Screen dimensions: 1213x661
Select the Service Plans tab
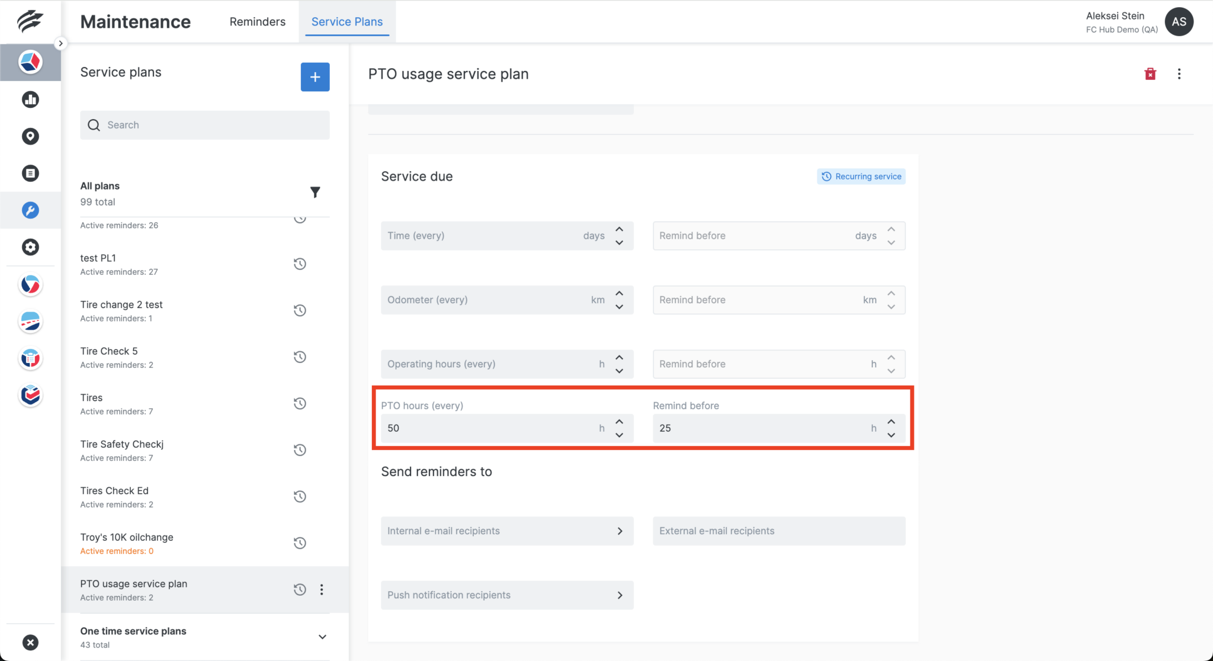pos(347,21)
